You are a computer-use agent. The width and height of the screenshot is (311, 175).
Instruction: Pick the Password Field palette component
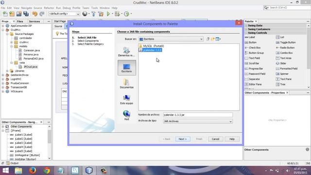click(255, 74)
